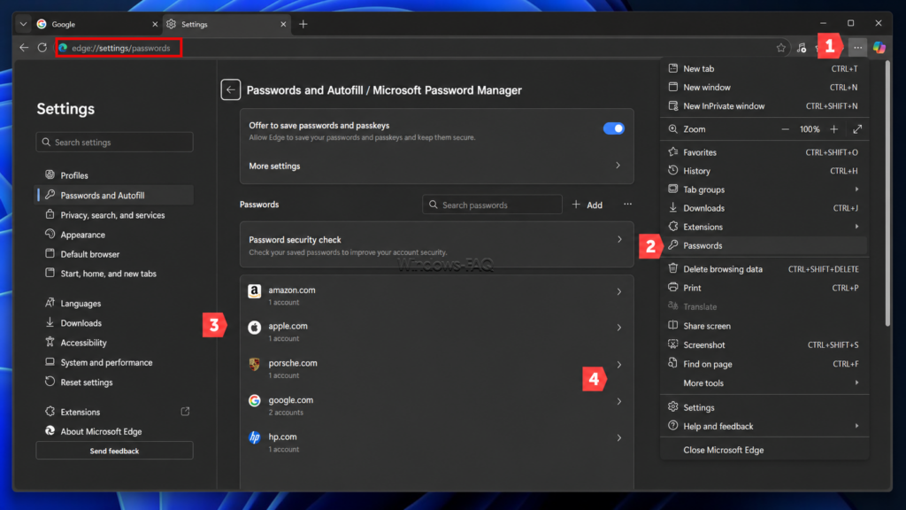Screen dimensions: 906x510
Task: Click the Zoom in plus button
Action: (x=833, y=129)
